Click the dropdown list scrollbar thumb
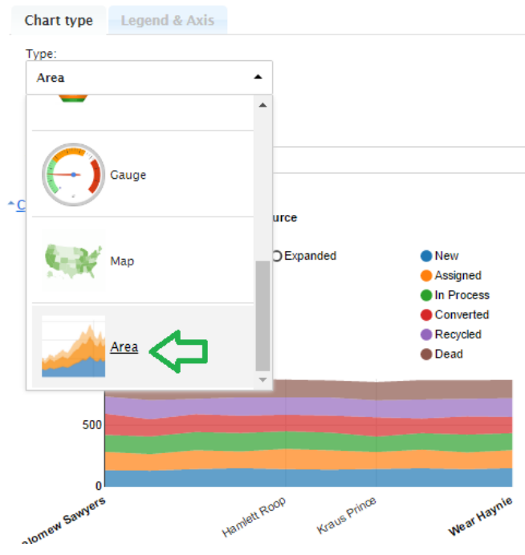The height and width of the screenshot is (555, 525). click(262, 316)
